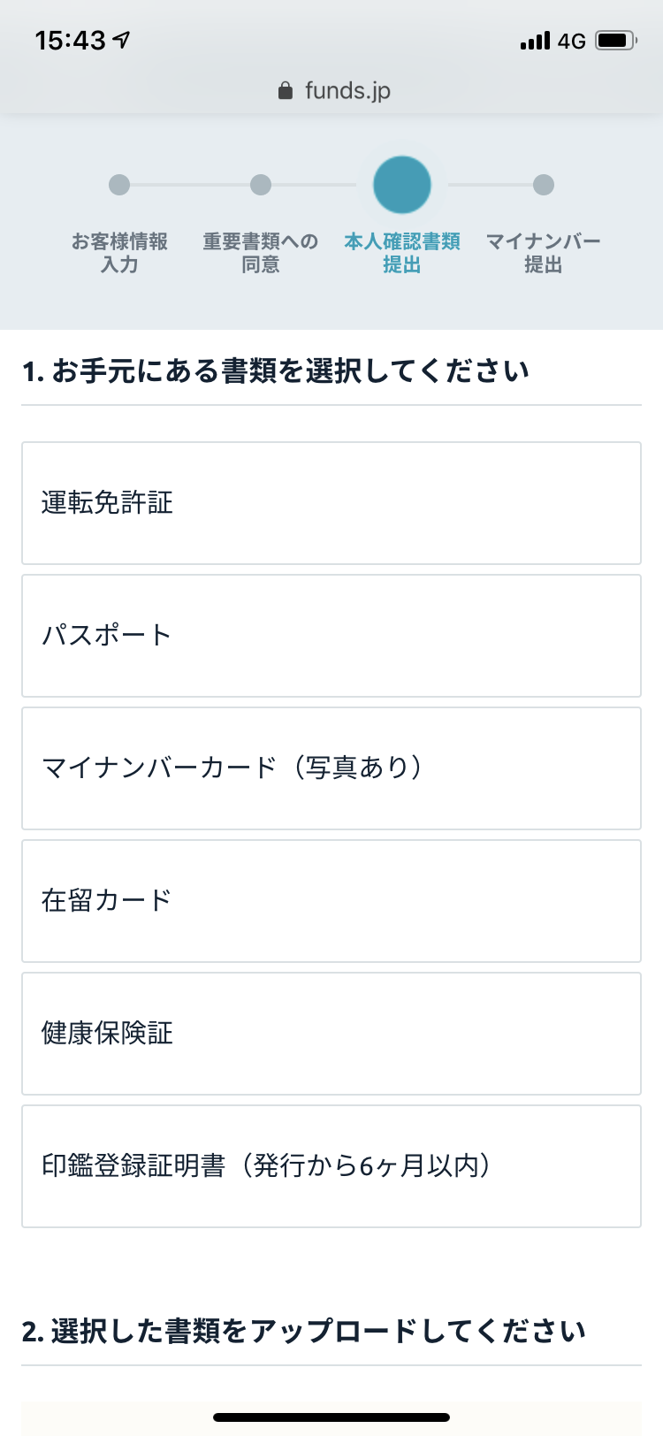663x1436 pixels.
Task: Tap the lock icon beside funds.jp
Action: click(285, 91)
